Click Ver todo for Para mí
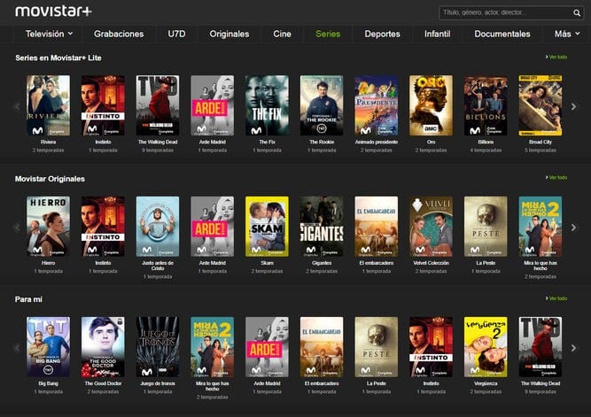Screen dimensions: 591x417 (557, 298)
